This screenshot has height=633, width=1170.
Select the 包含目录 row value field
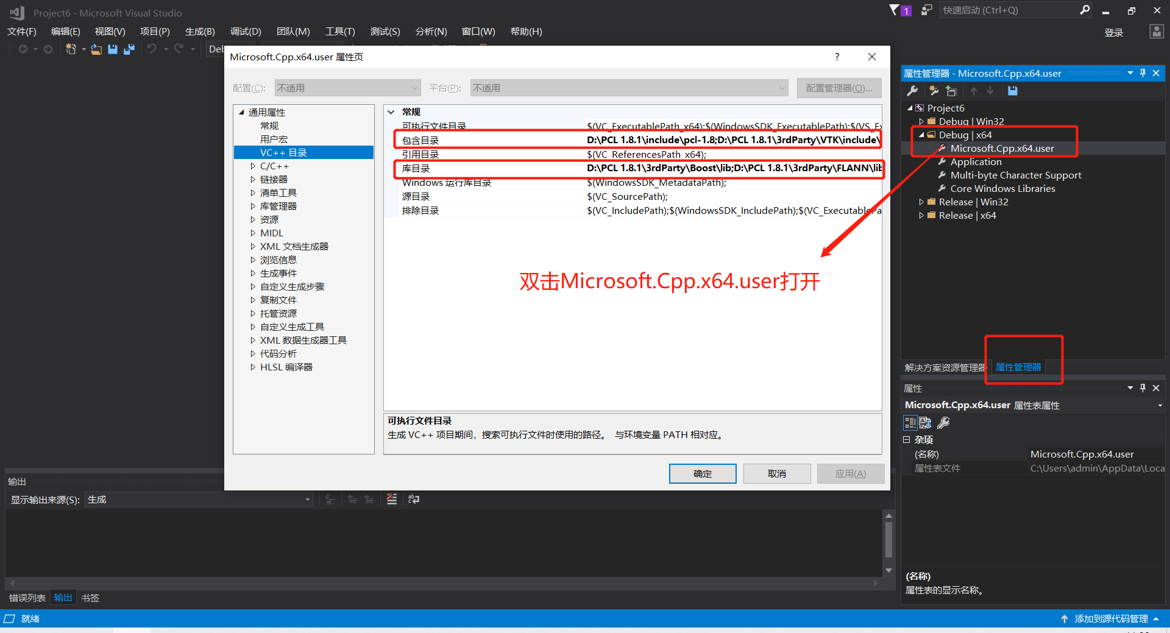tap(731, 140)
